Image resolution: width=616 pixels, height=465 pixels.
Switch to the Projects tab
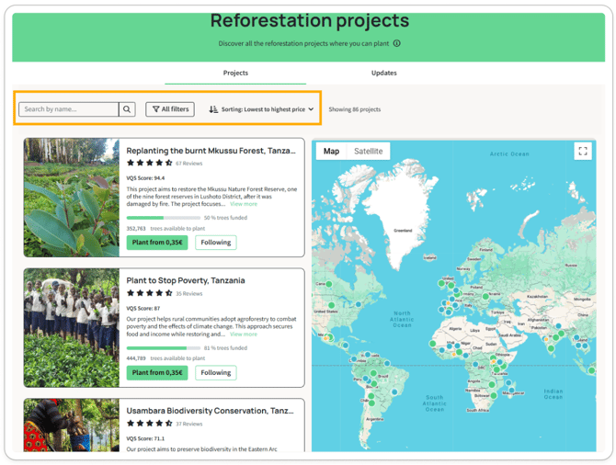coord(235,73)
